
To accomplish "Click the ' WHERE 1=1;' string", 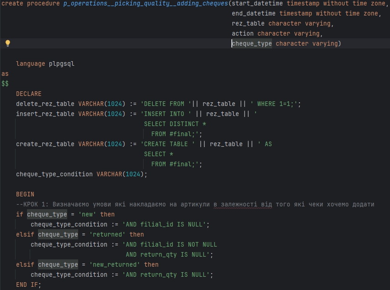I will [x=274, y=104].
